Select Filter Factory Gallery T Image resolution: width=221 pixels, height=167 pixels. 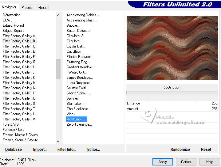tap(19, 108)
